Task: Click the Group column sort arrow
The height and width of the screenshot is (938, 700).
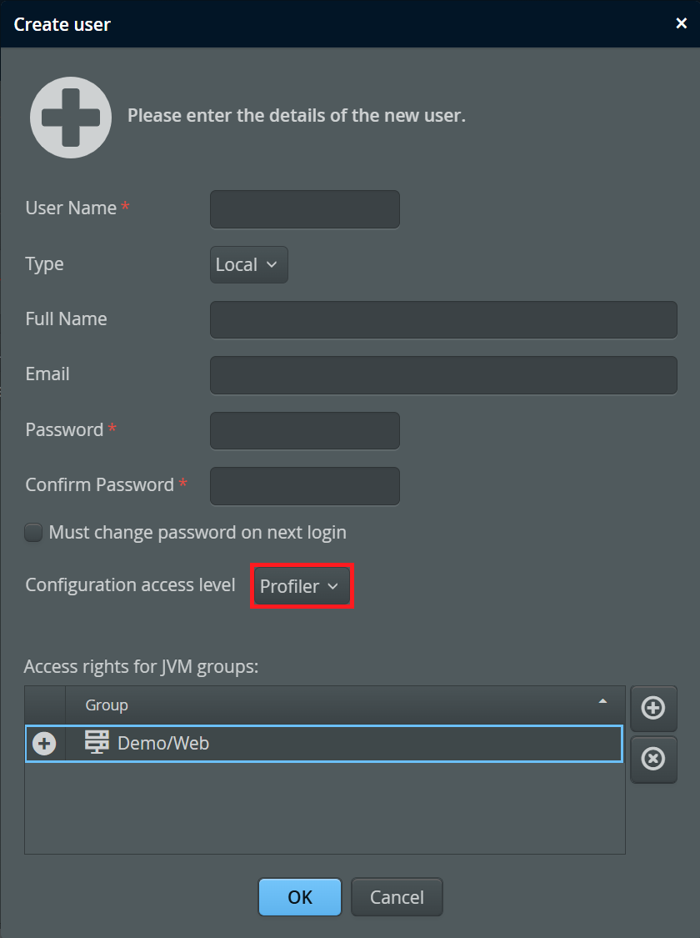Action: pyautogui.click(x=602, y=701)
